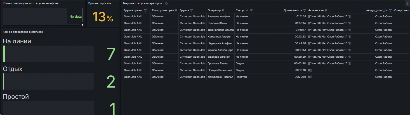Viewport: 410px width, 115px height.
Task: Open filter for Группа правил column
Action: (x=145, y=10)
